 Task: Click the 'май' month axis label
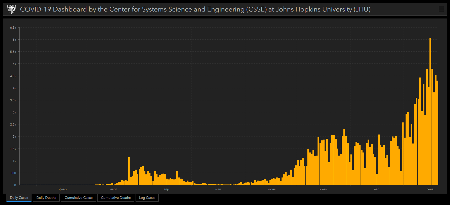(x=218, y=189)
